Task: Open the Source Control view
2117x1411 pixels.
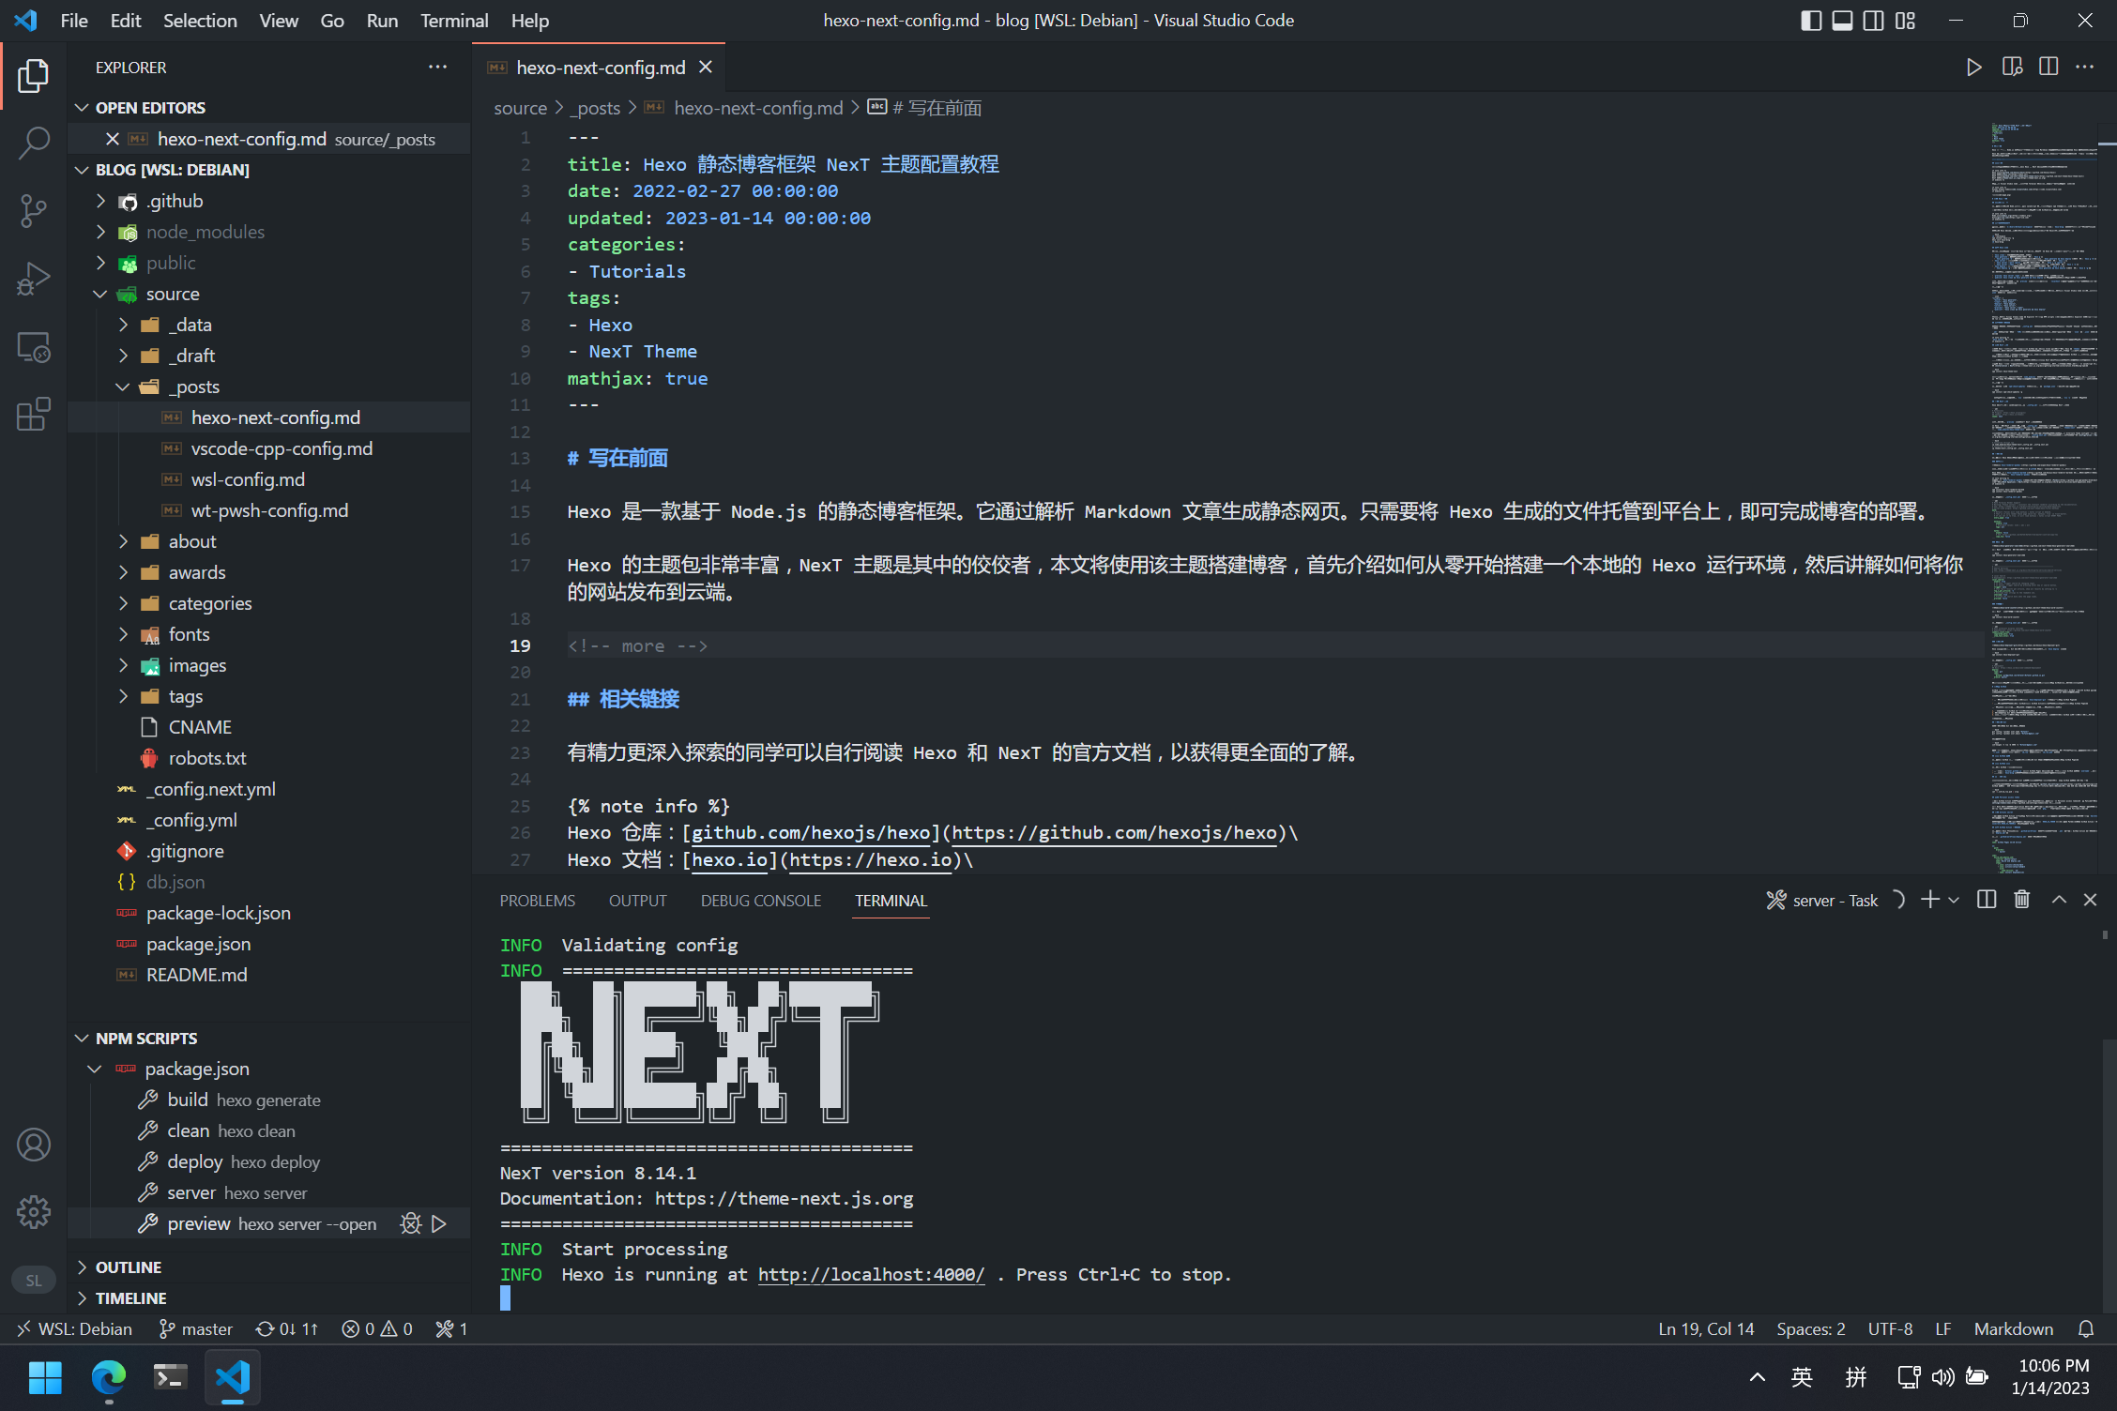Action: 34,211
